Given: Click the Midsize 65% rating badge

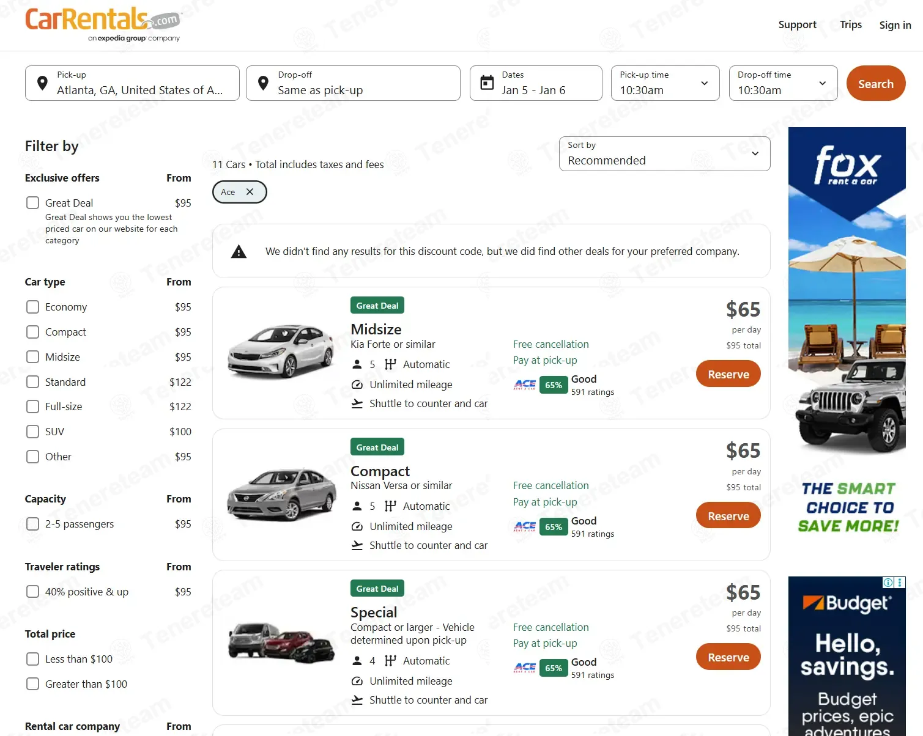Looking at the screenshot, I should pyautogui.click(x=554, y=385).
